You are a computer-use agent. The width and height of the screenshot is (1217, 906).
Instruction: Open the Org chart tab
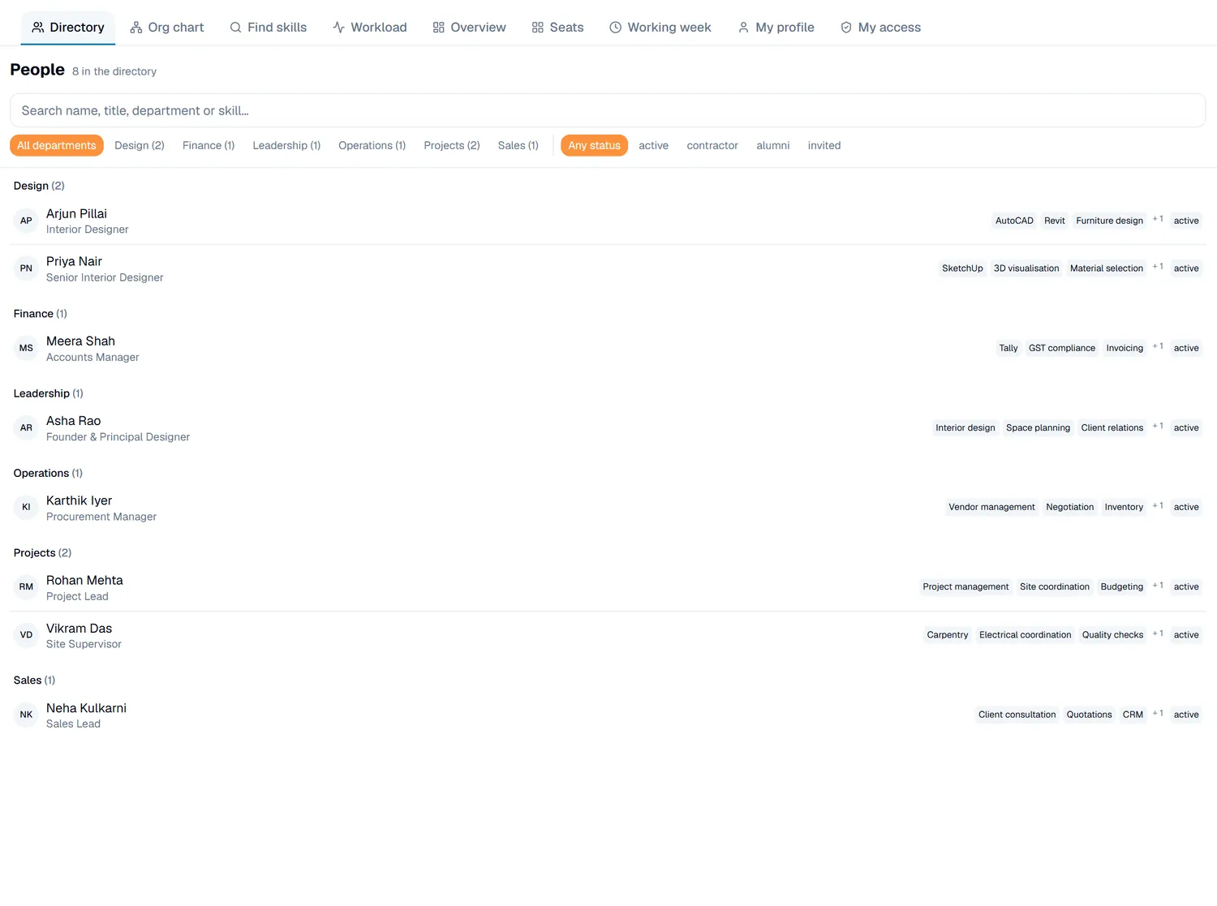pyautogui.click(x=167, y=28)
